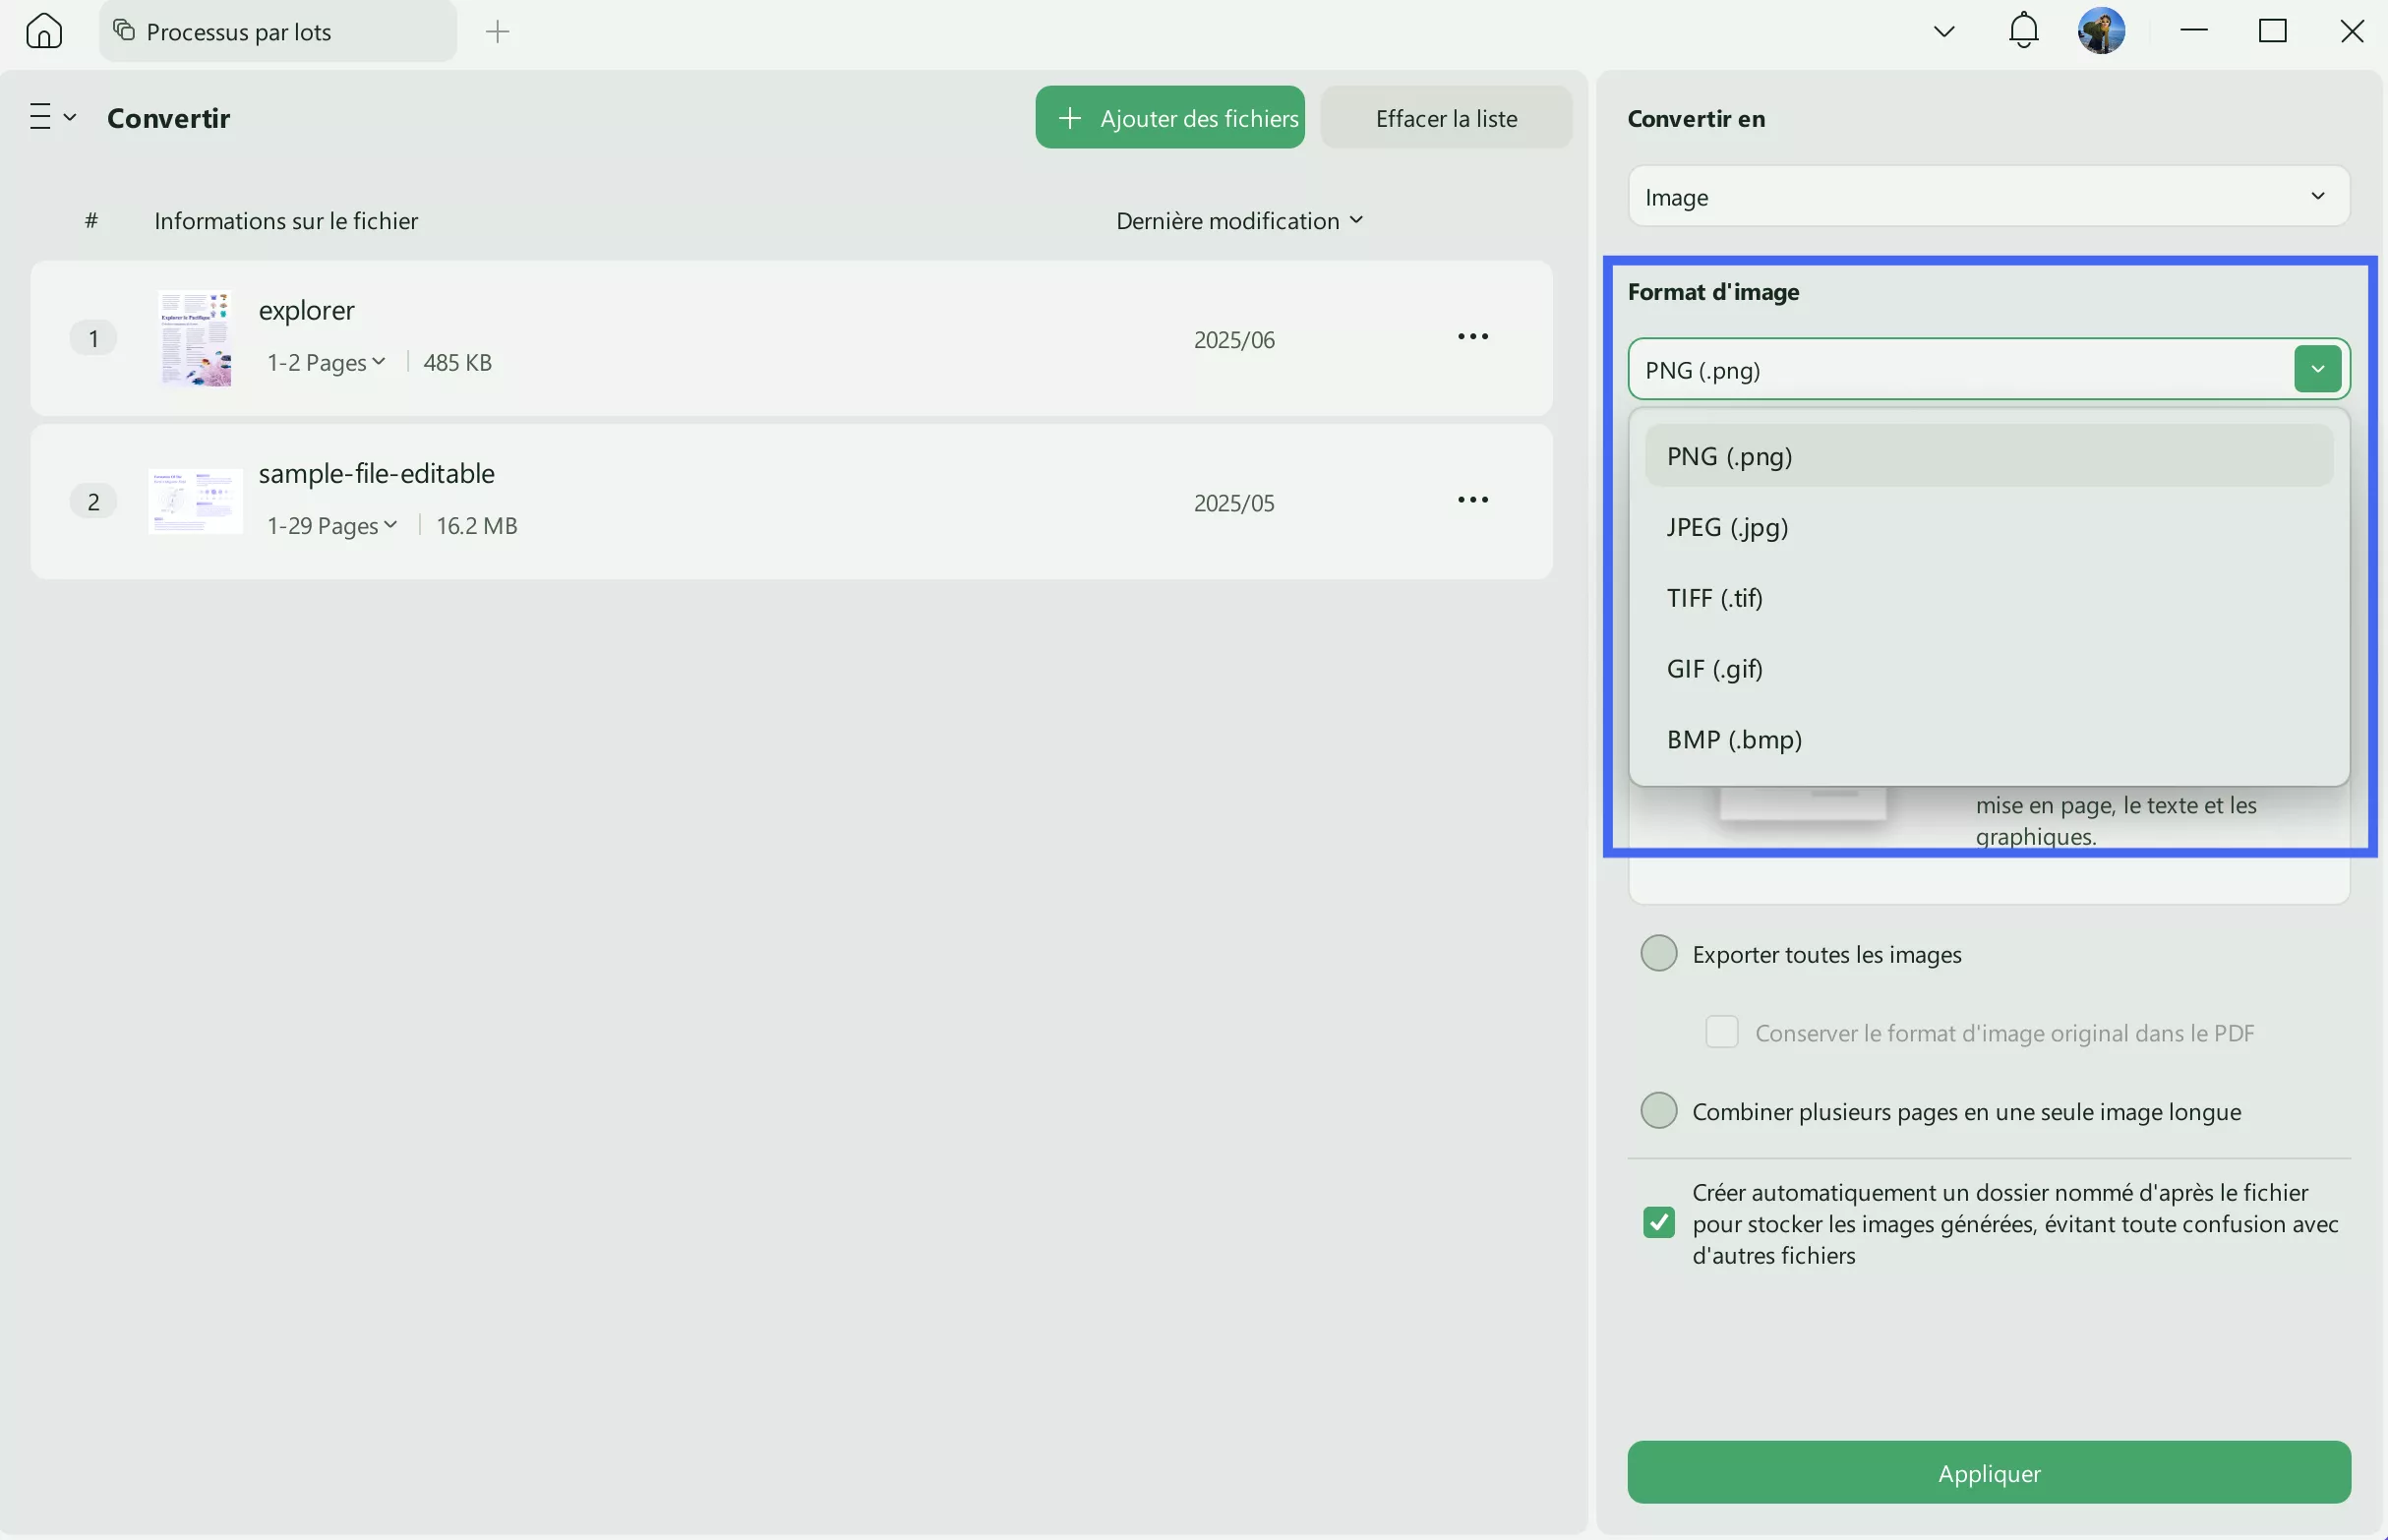The height and width of the screenshot is (1540, 2388).
Task: Select Combiner plusieurs pages radio button
Action: [x=1659, y=1110]
